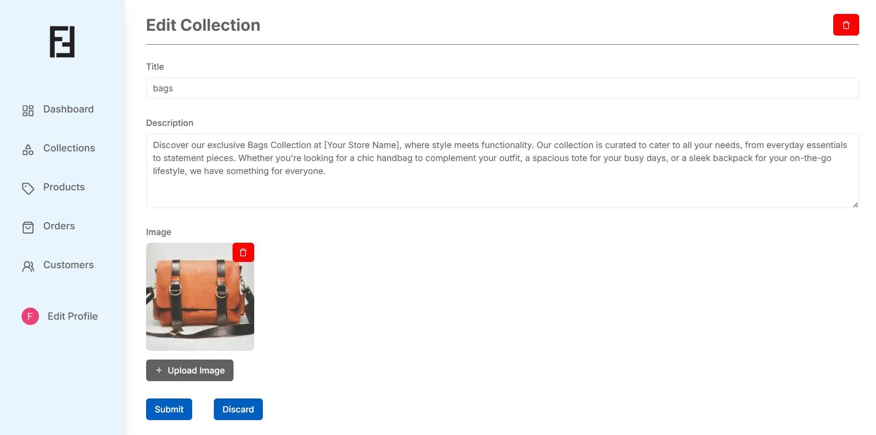The width and height of the screenshot is (876, 435).
Task: Click the store logo in sidebar
Action: [x=62, y=42]
